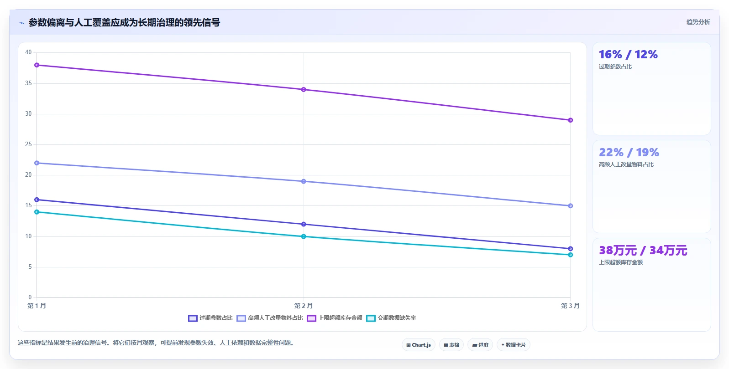Toggle the 上限超额库存金额 legend entry
The image size is (729, 369).
pyautogui.click(x=335, y=318)
